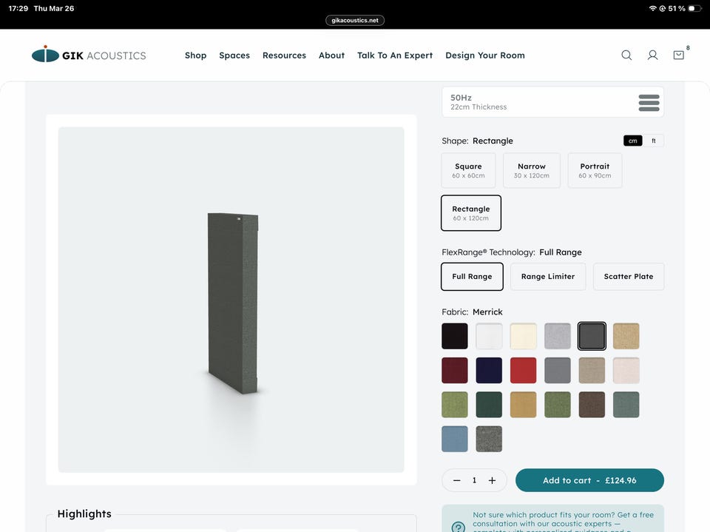This screenshot has width=710, height=532.
Task: Pick the burgundy fabric swatch
Action: 455,370
